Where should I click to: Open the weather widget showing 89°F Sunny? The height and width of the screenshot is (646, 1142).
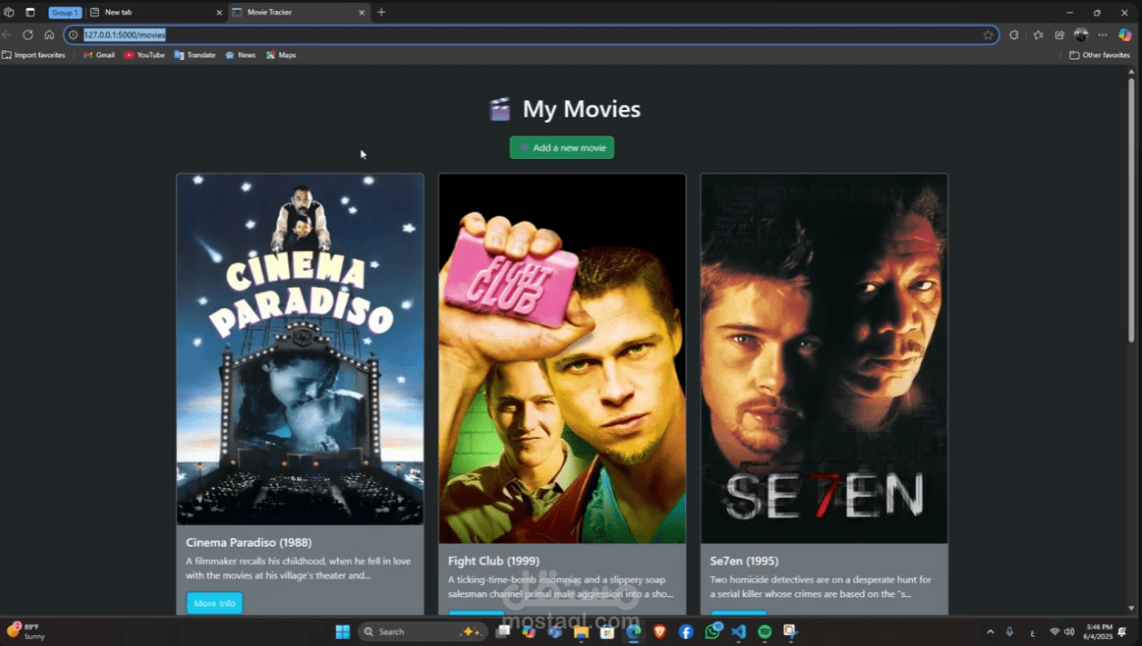[25, 631]
